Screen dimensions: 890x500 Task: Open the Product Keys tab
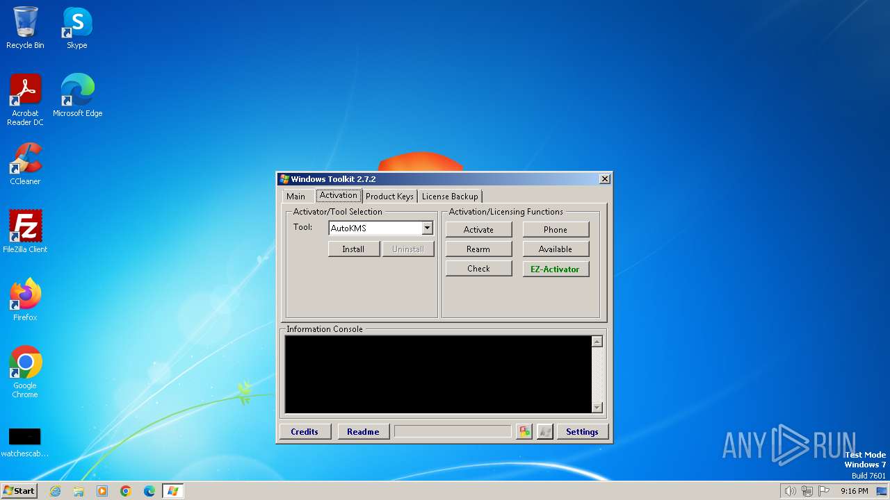(x=389, y=197)
